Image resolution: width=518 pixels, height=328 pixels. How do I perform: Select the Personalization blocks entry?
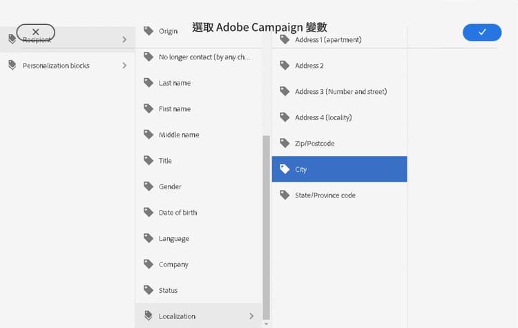pyautogui.click(x=68, y=66)
